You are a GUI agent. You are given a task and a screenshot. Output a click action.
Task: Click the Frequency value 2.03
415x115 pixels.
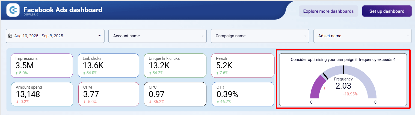click(343, 86)
